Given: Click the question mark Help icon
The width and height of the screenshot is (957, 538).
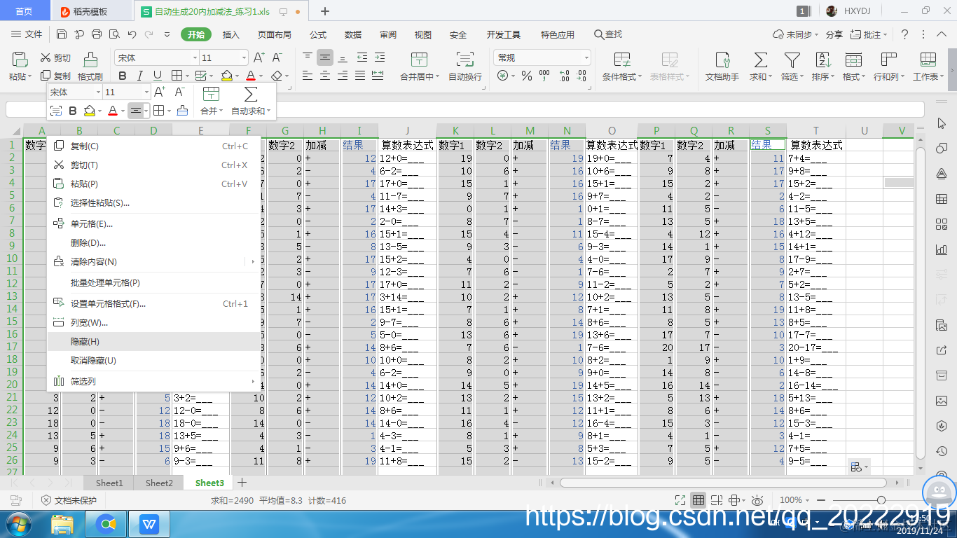Looking at the screenshot, I should click(x=904, y=34).
